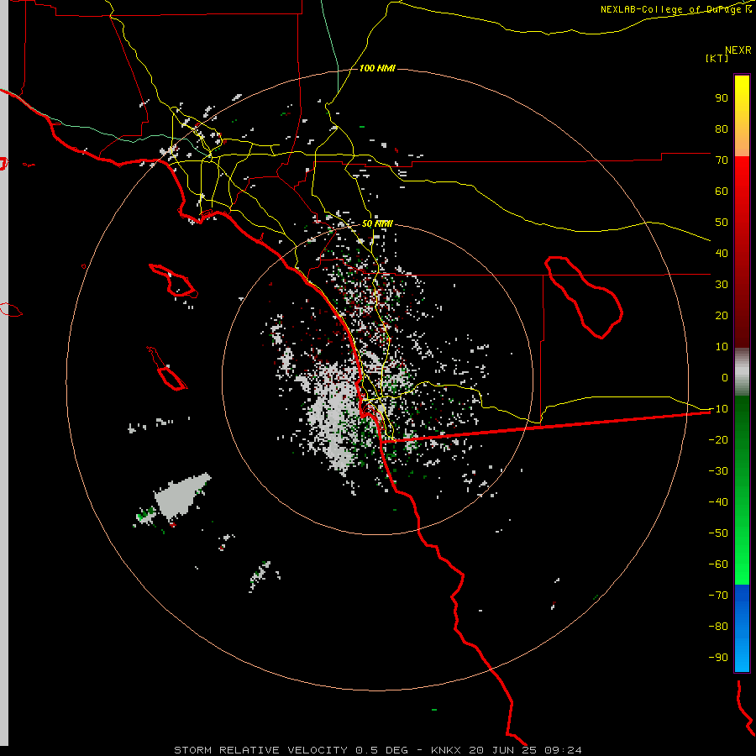Click the -80 value on velocity scale
Screen dimensions: 756x756
(718, 627)
